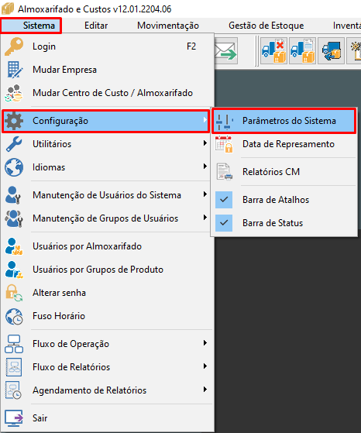Select Data de Represamento
Screen dimensions: 361x433
click(284, 144)
